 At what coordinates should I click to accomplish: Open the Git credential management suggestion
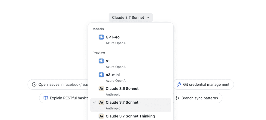coord(203,84)
